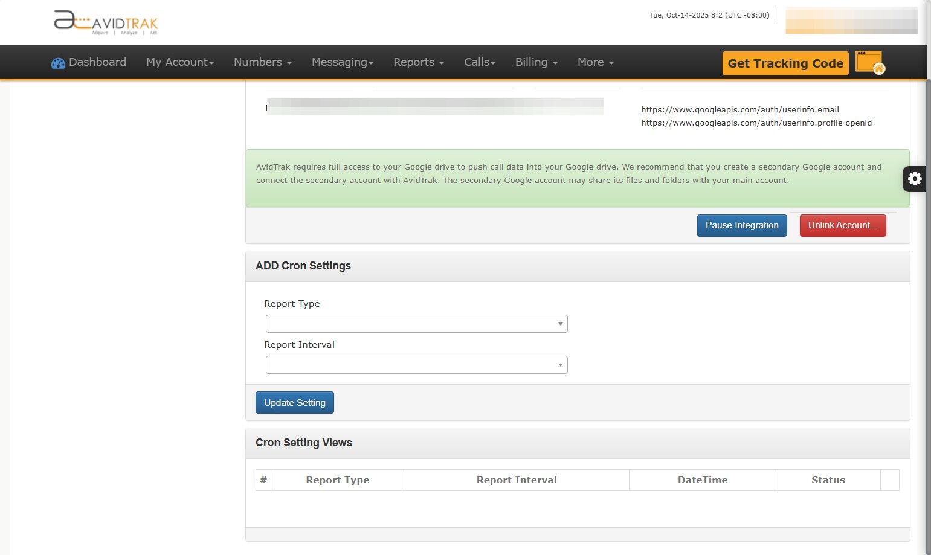Open the Report Interval dropdown
Image resolution: width=931 pixels, height=555 pixels.
click(417, 365)
